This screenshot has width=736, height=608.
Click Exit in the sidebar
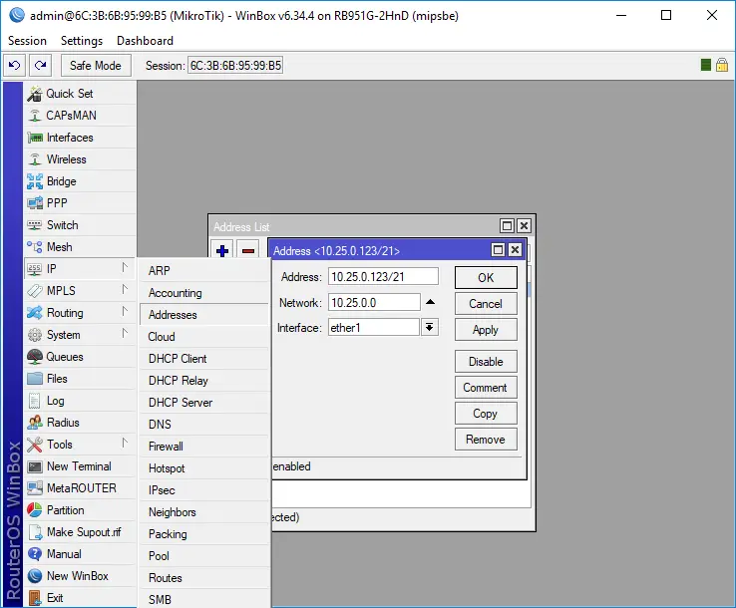(80, 598)
